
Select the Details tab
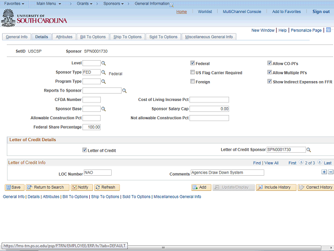click(x=42, y=37)
